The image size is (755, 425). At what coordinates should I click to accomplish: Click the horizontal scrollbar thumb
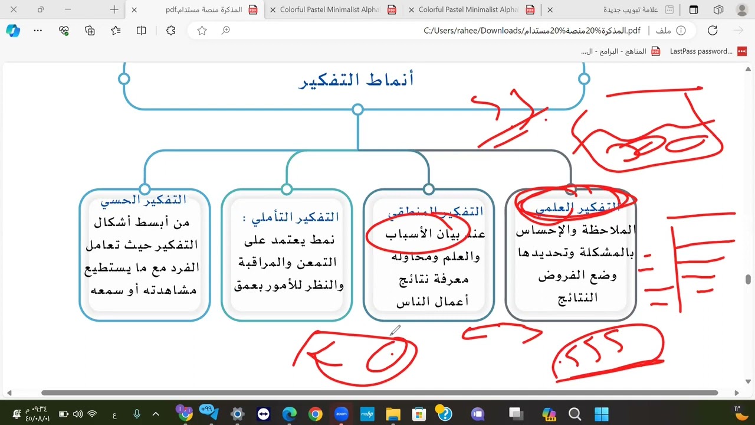coord(379,393)
